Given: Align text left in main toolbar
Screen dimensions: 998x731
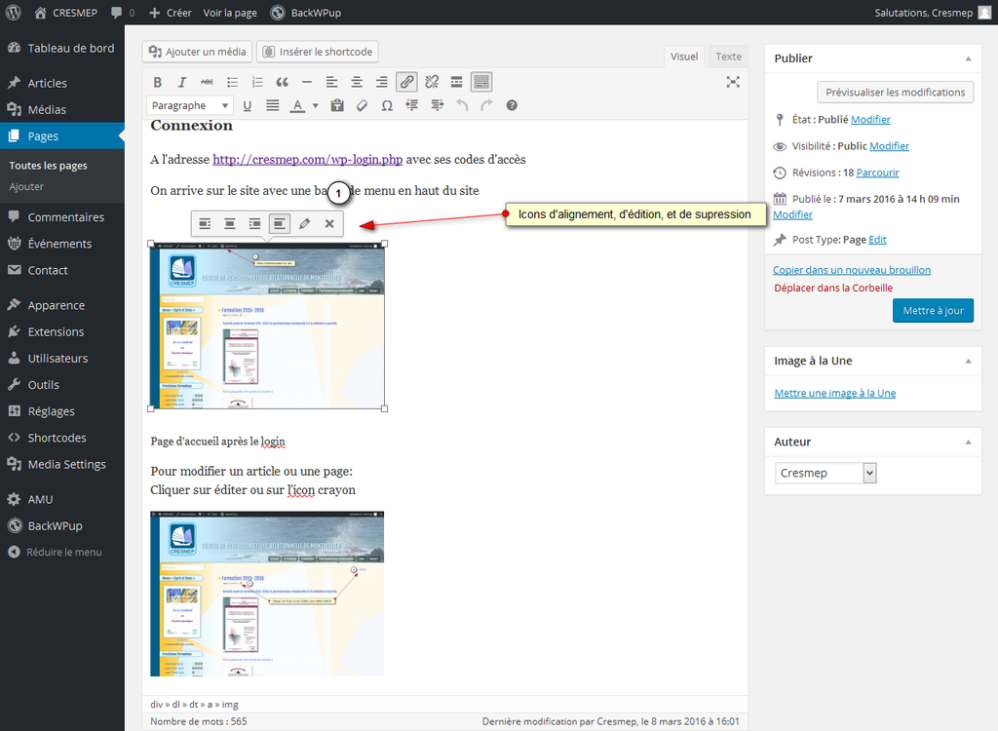Looking at the screenshot, I should tap(331, 82).
